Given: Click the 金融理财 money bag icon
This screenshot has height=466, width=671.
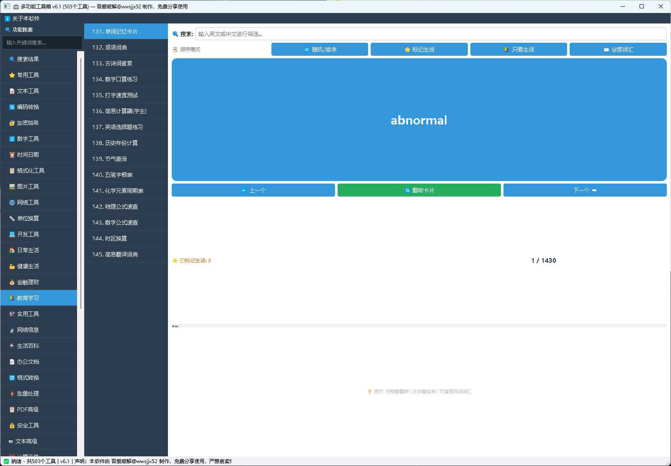Looking at the screenshot, I should [x=12, y=282].
